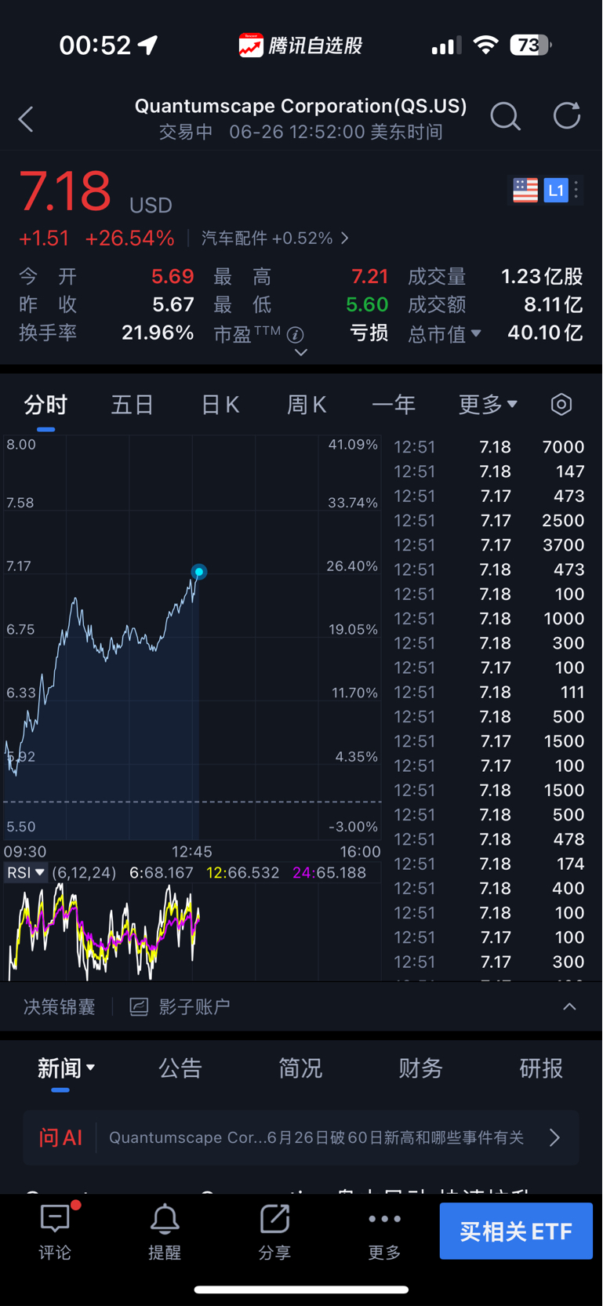Viewport: 603px width, 1306px height.
Task: Open 决策锦囊 decision tips
Action: point(60,1006)
